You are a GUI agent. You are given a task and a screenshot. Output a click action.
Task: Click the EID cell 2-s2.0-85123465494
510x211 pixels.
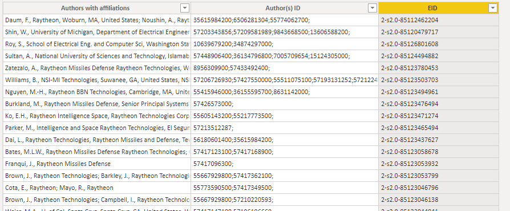pyautogui.click(x=439, y=128)
